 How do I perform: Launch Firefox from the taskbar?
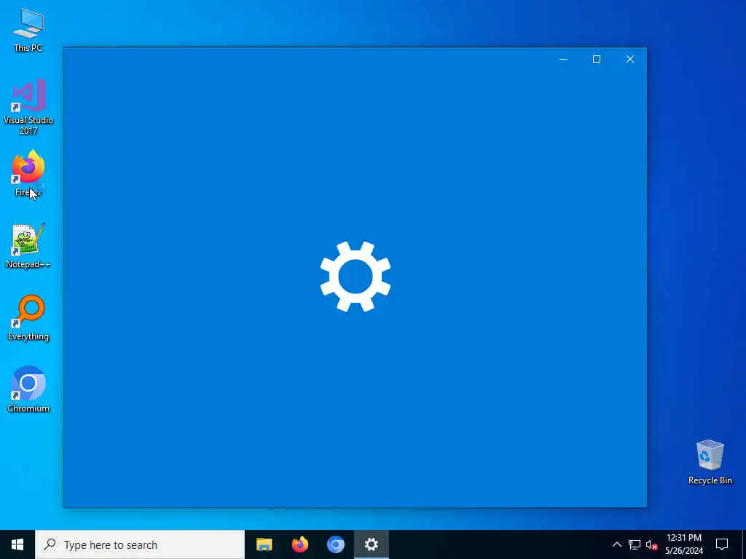pyautogui.click(x=299, y=544)
